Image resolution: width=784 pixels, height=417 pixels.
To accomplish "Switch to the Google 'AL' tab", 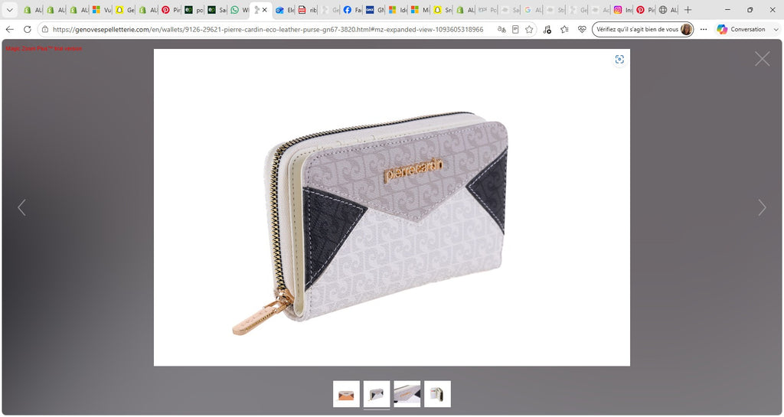I will pos(533,9).
